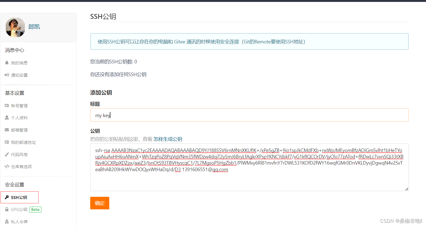Click the 确定 button to add the key
This screenshot has width=426, height=226.
click(x=100, y=203)
